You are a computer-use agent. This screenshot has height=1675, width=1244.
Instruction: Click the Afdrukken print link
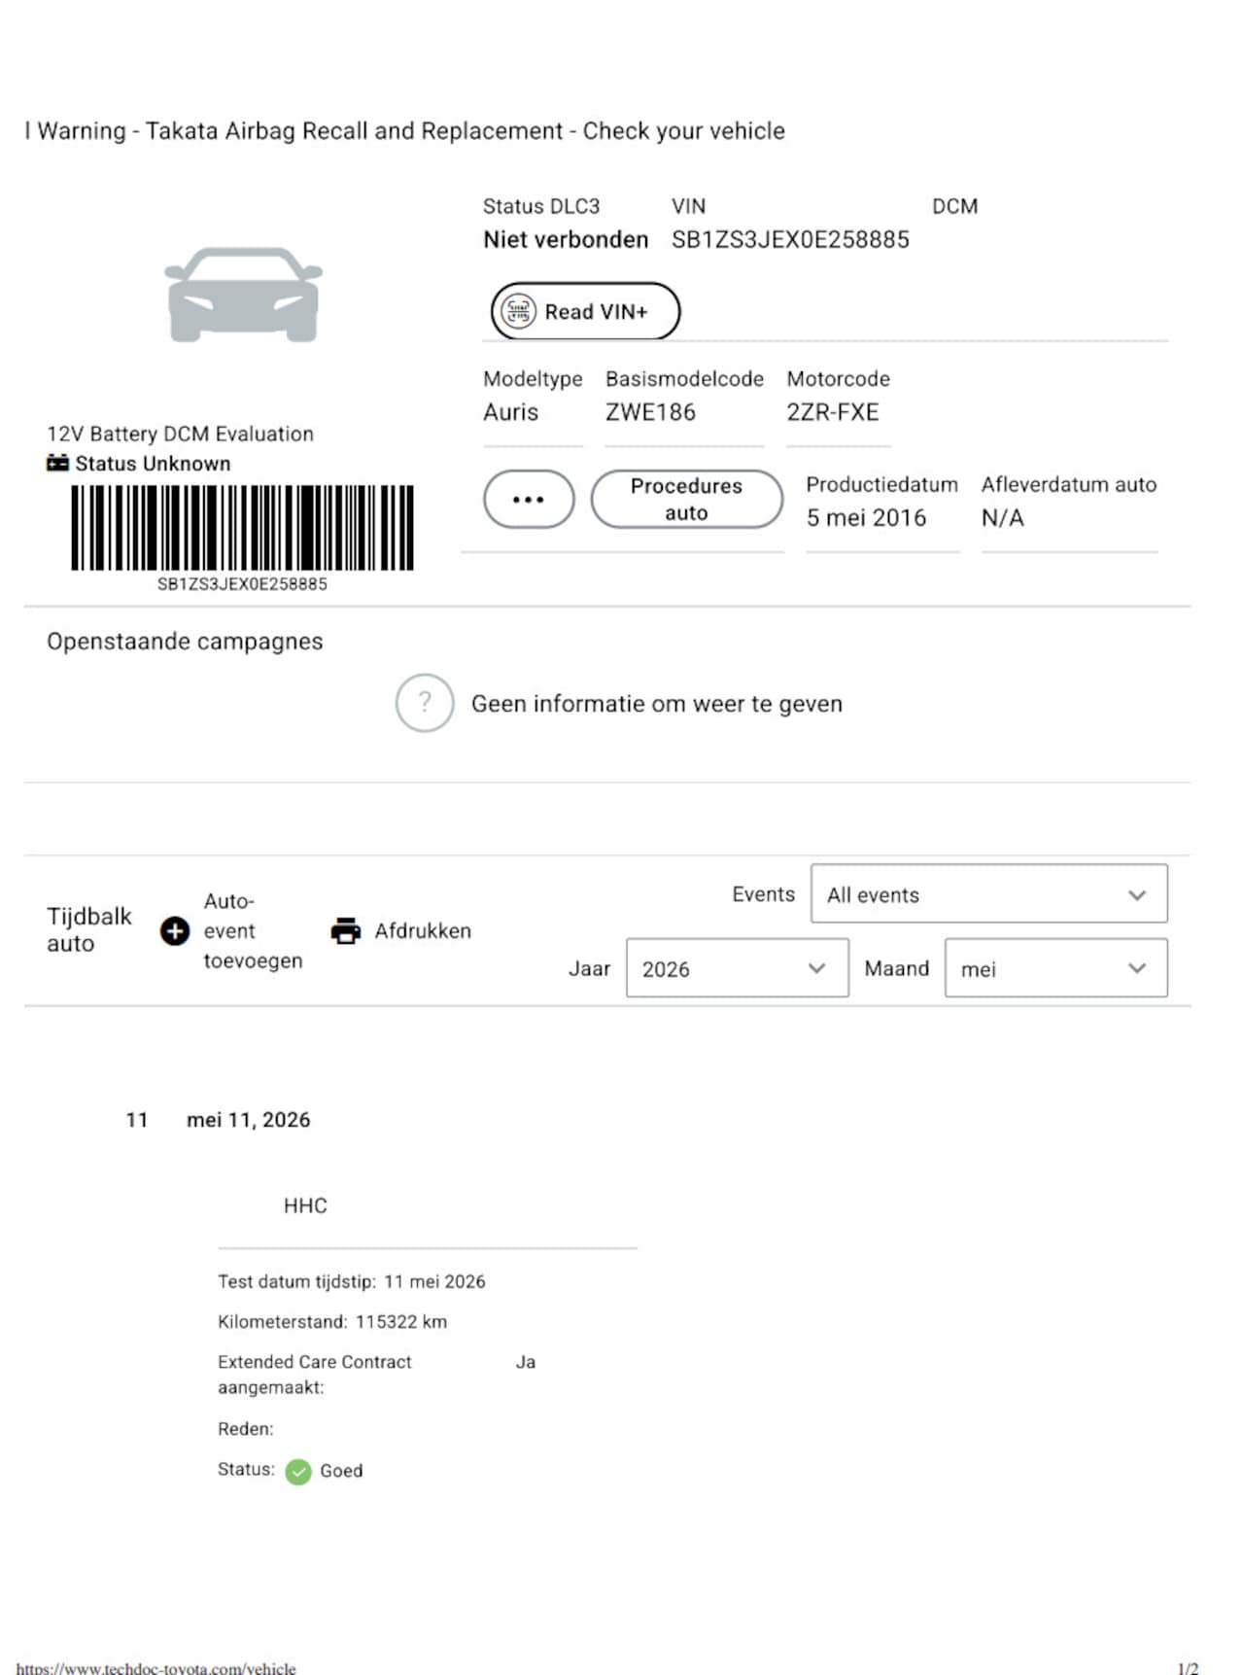click(x=423, y=931)
